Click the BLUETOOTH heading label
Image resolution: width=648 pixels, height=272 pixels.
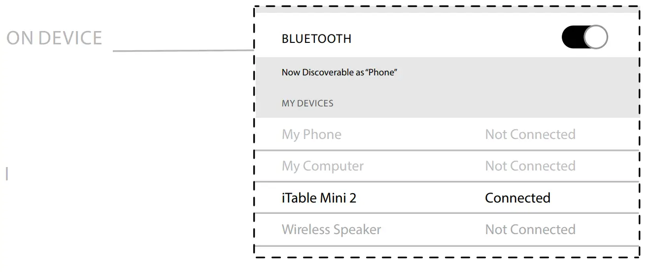click(x=316, y=39)
